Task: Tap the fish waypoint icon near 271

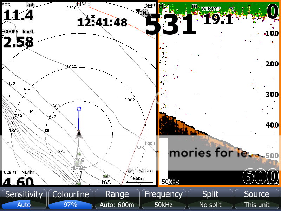Action: coord(79,154)
